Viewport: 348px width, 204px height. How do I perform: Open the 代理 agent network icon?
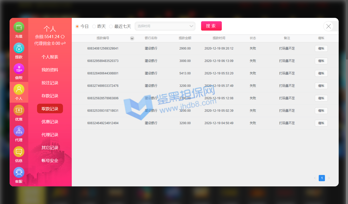pos(19,131)
